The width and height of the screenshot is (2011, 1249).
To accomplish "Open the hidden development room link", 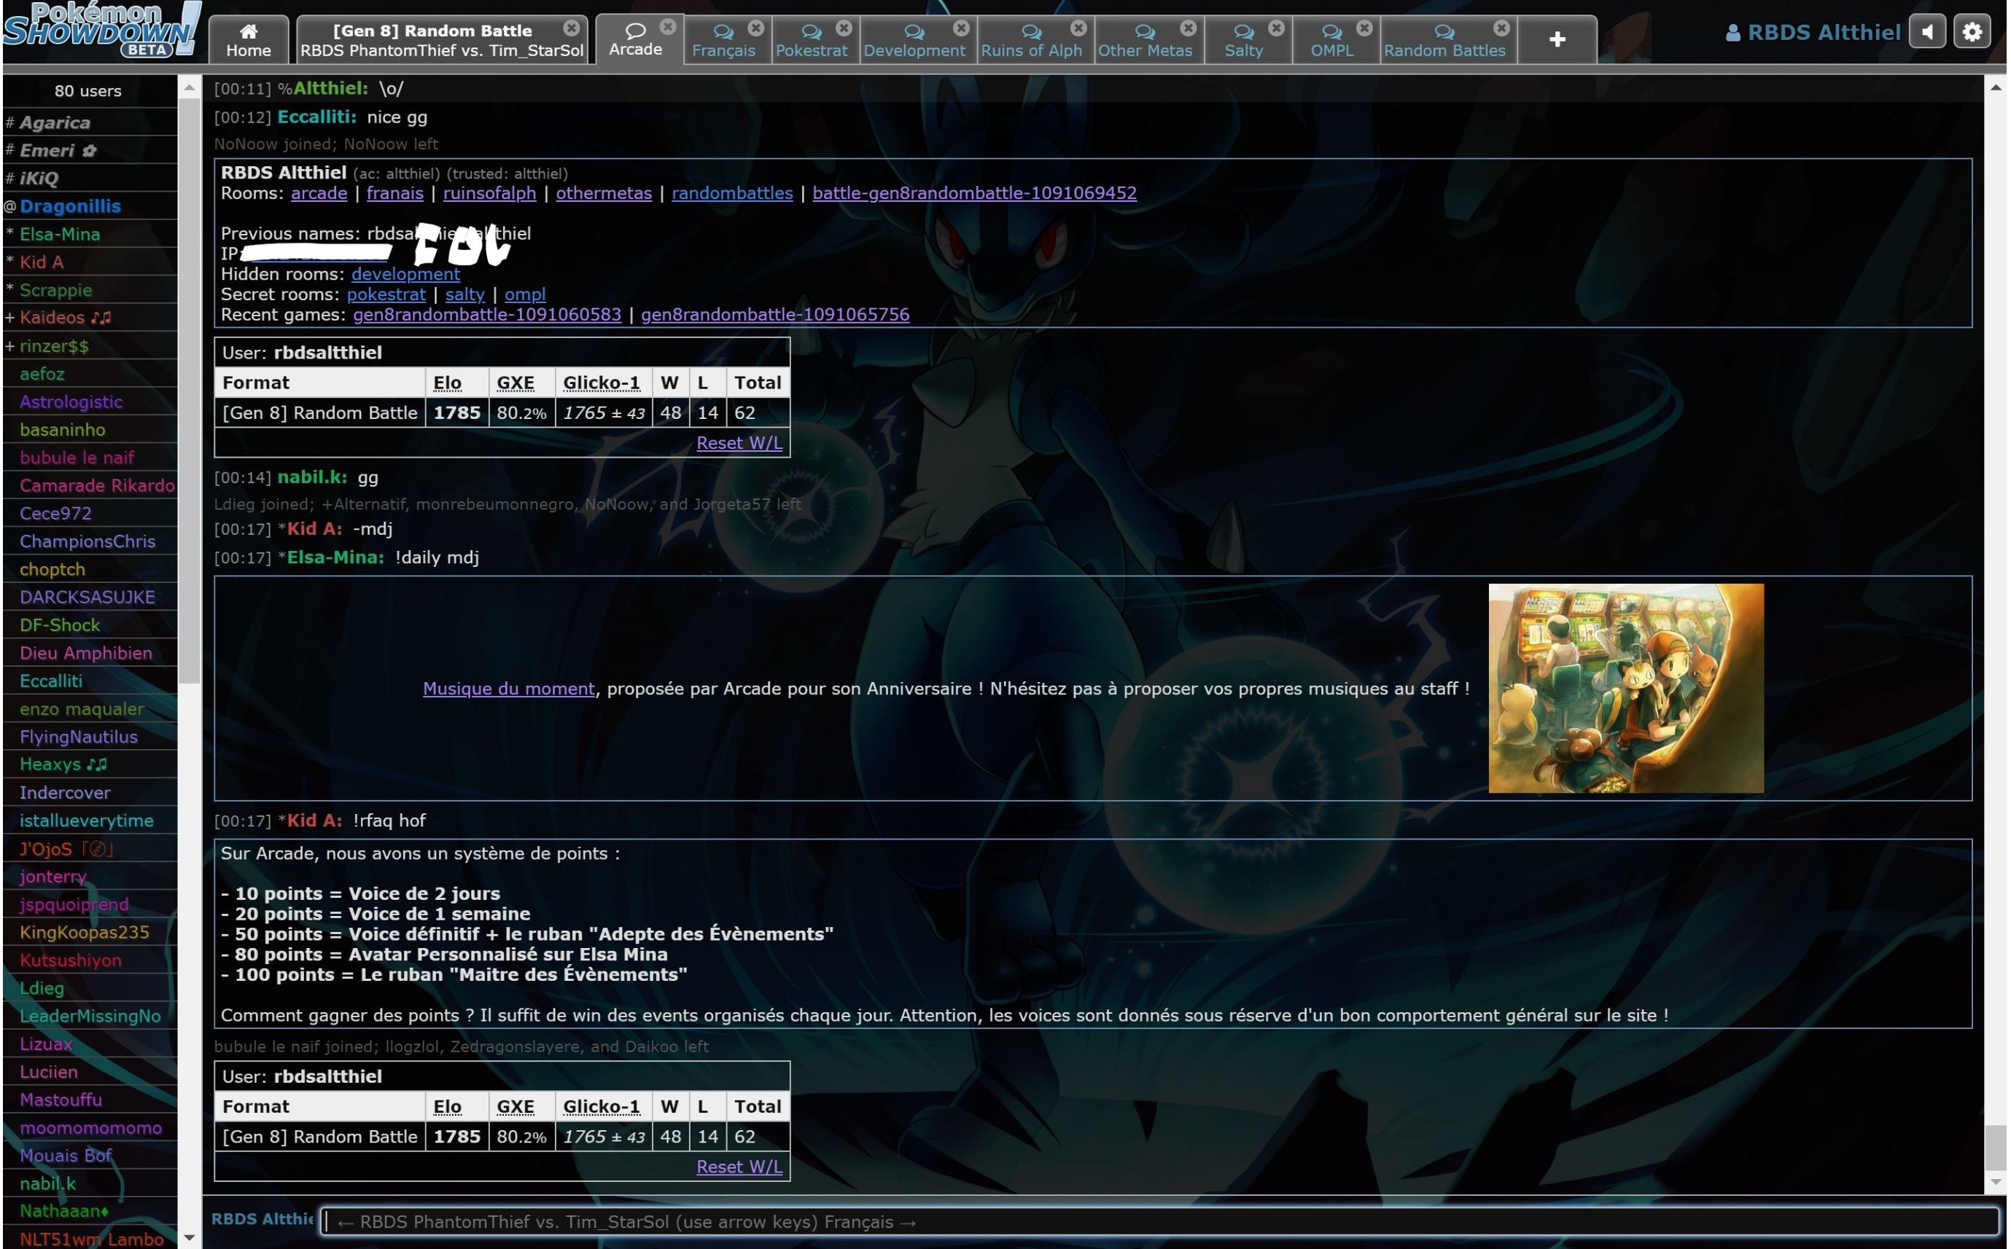I will [x=406, y=274].
